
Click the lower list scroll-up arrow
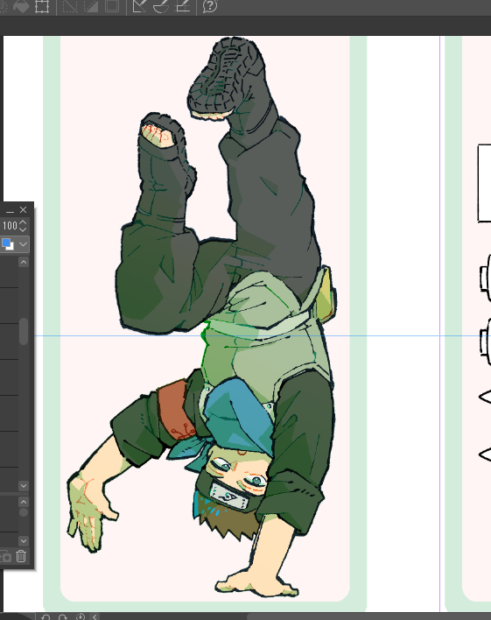(24, 502)
